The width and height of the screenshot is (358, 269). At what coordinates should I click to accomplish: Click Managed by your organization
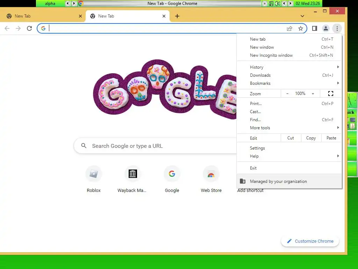pyautogui.click(x=289, y=181)
